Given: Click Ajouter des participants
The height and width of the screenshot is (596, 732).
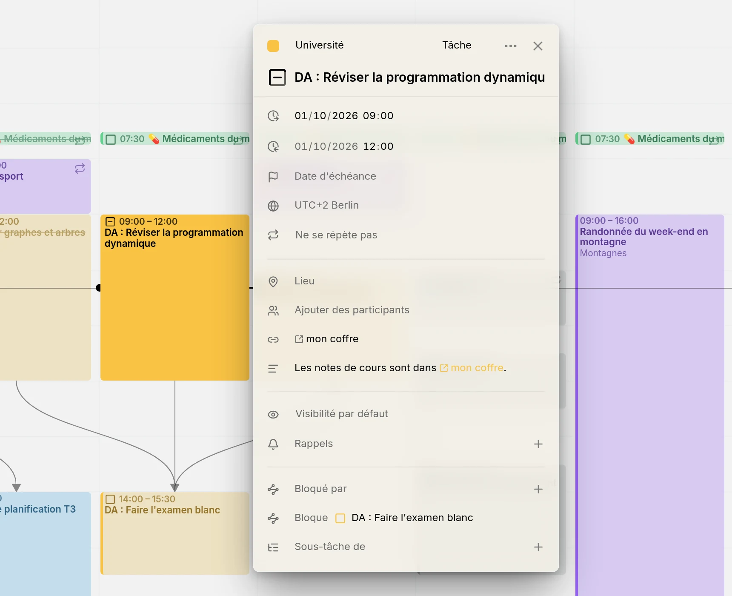Looking at the screenshot, I should (x=352, y=310).
